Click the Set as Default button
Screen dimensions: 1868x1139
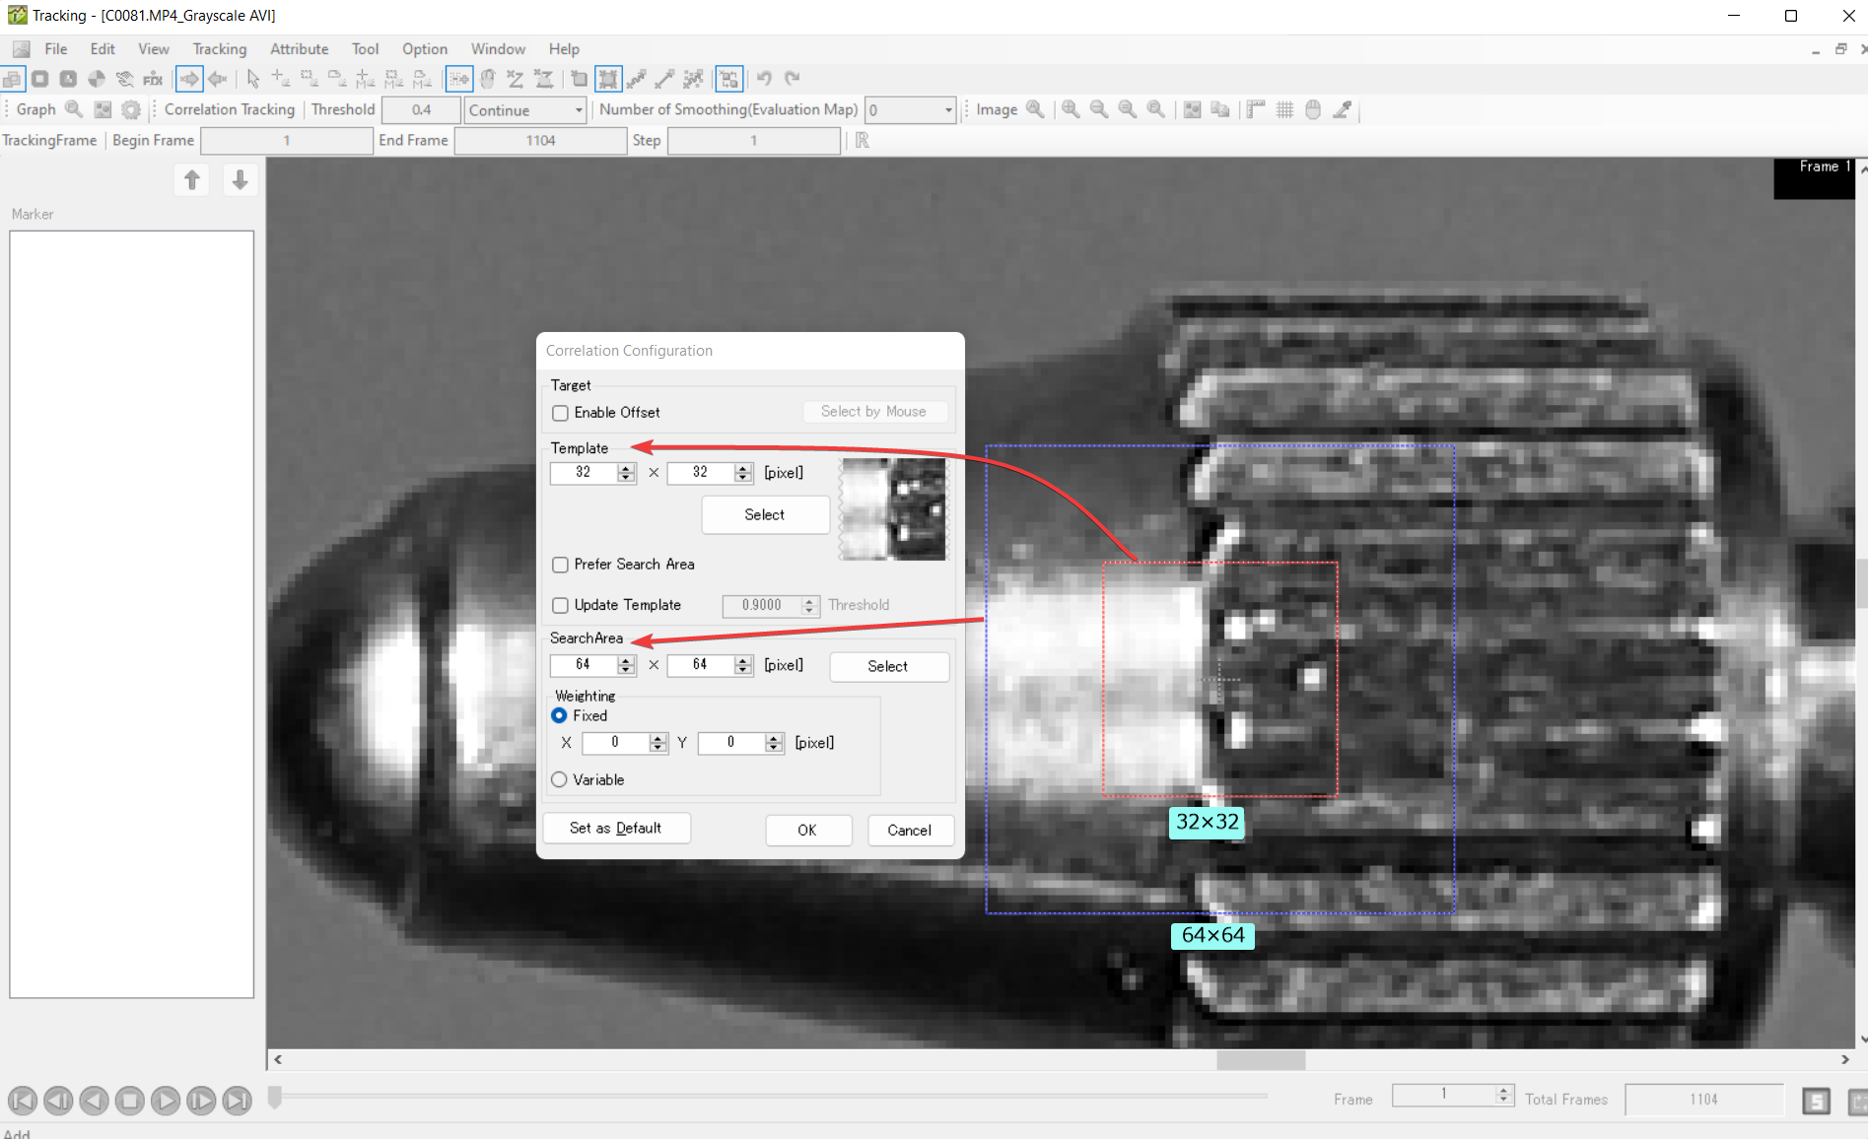point(615,829)
